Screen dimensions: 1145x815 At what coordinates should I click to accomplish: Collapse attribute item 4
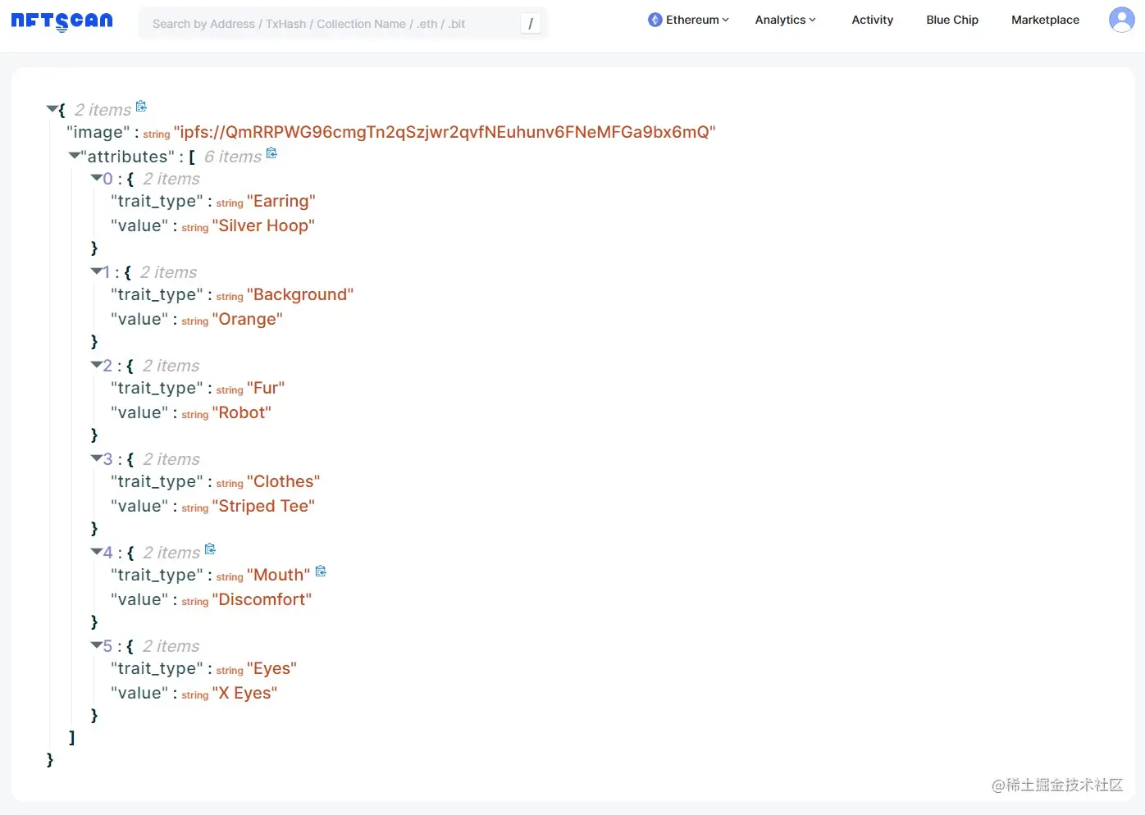click(96, 551)
